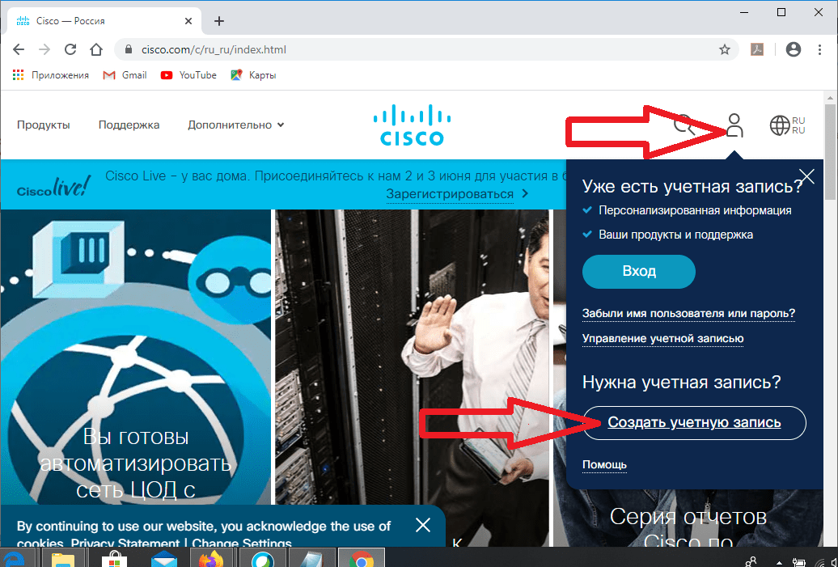Screen dimensions: 838x567
Task: Expand the Дополнительно dropdown menu
Action: pyautogui.click(x=235, y=125)
